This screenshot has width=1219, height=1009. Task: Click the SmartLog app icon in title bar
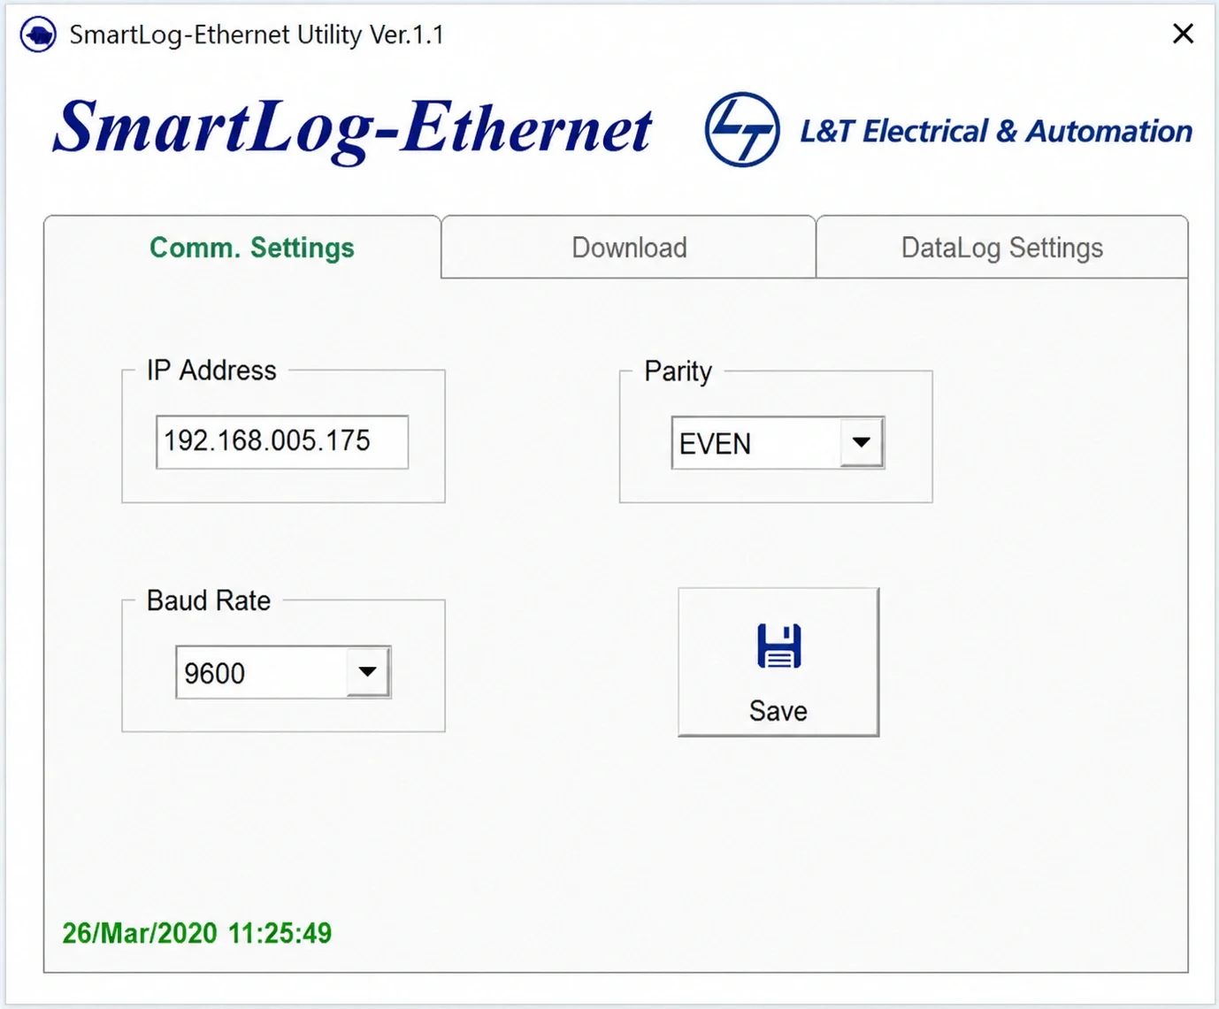pos(38,35)
